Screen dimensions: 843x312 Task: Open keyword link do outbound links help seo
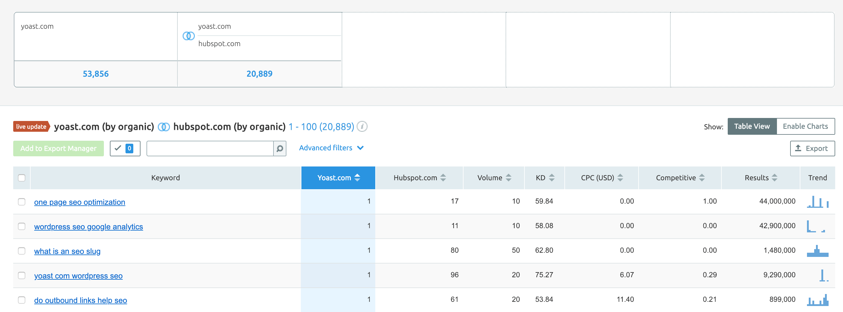(80, 300)
